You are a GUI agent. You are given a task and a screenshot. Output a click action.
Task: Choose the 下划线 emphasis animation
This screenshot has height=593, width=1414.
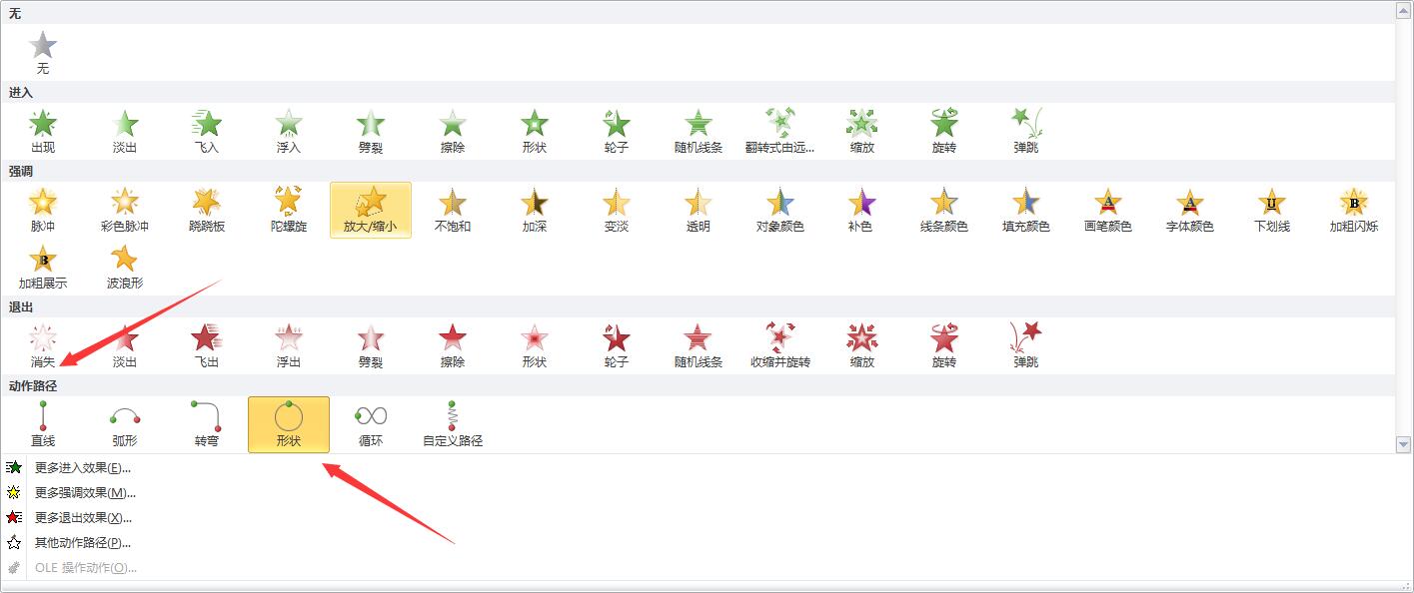(x=1272, y=210)
